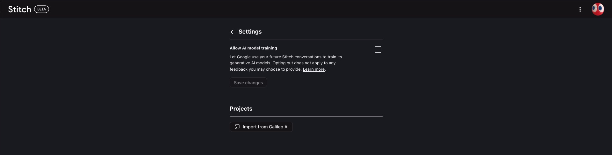The image size is (612, 155).
Task: Open the Learn more link
Action: [x=313, y=69]
